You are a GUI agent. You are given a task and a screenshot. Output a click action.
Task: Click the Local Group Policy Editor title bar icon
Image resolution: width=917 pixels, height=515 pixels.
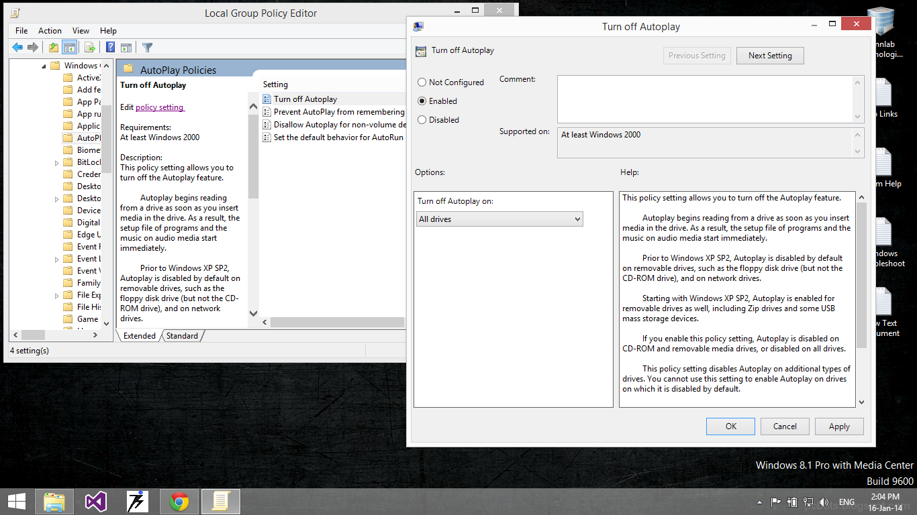point(15,13)
